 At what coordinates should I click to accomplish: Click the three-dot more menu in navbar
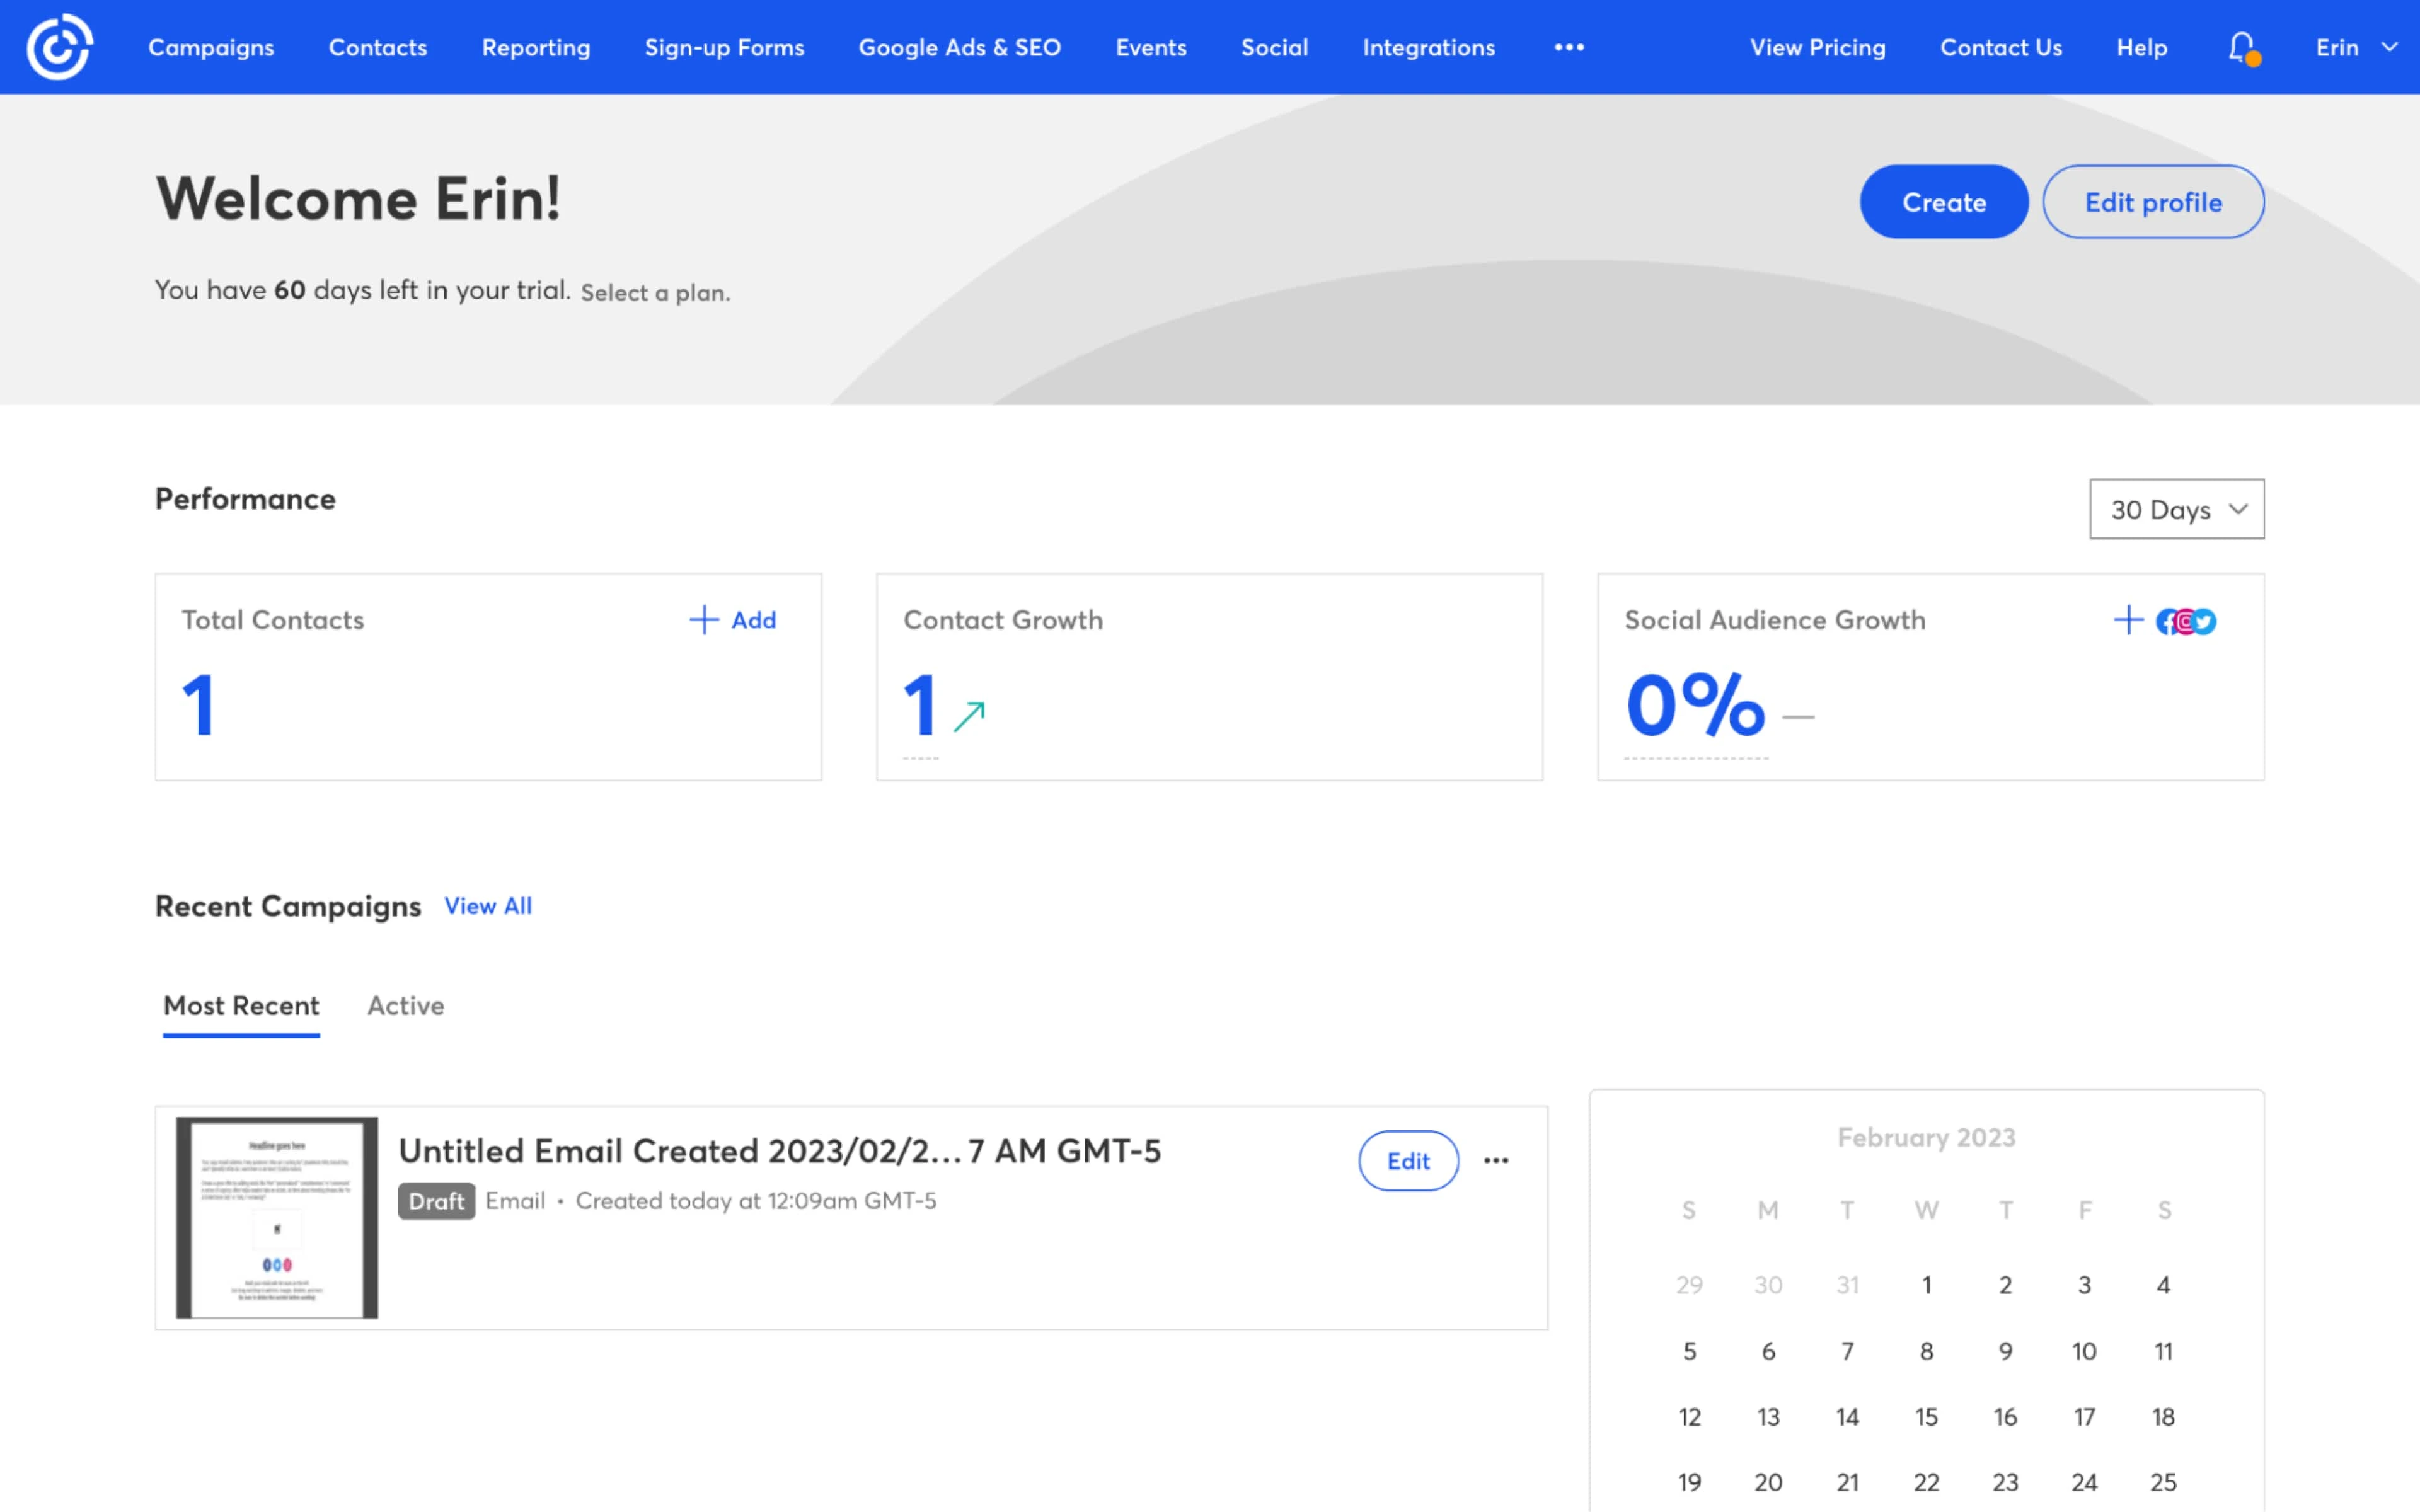pos(1568,47)
